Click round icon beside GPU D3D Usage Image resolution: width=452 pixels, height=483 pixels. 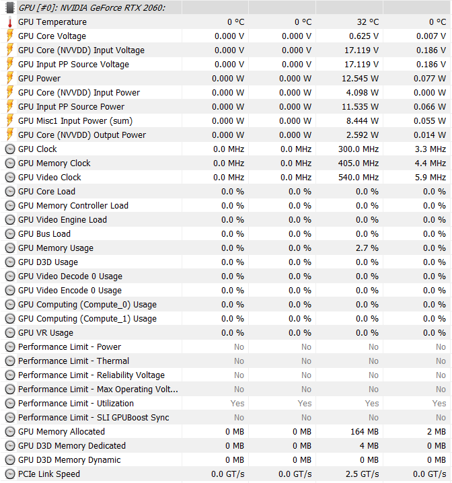(x=10, y=262)
